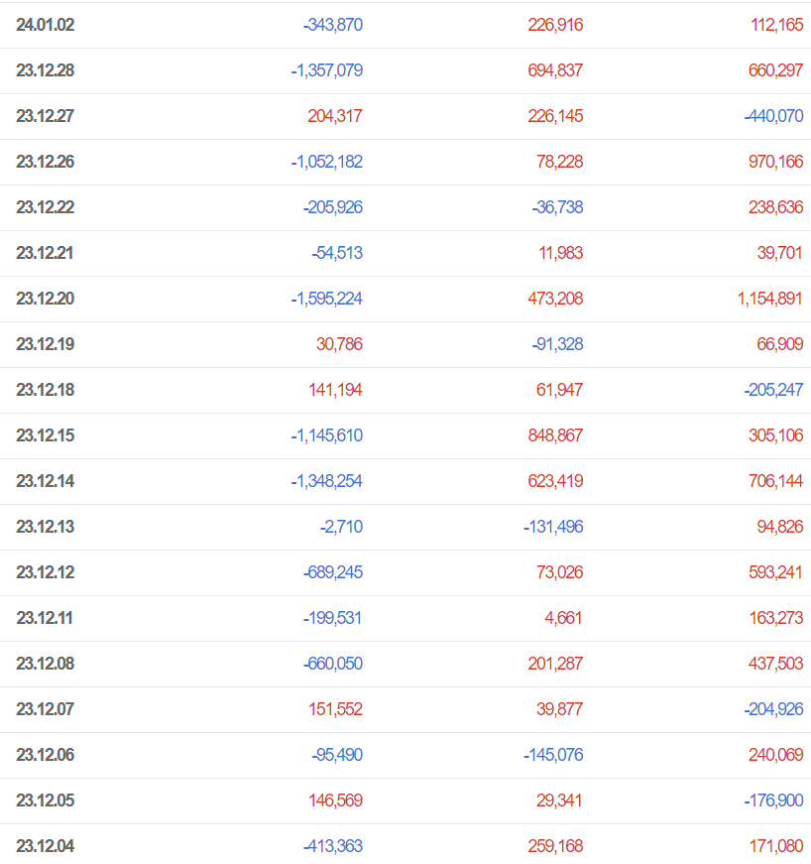Click value -1,348,254 in the 23.12.14 row
811x864 pixels.
[x=326, y=481]
